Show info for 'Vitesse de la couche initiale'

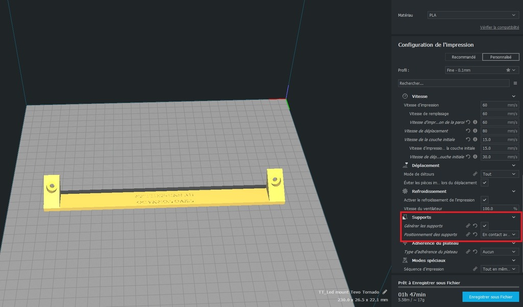click(475, 140)
